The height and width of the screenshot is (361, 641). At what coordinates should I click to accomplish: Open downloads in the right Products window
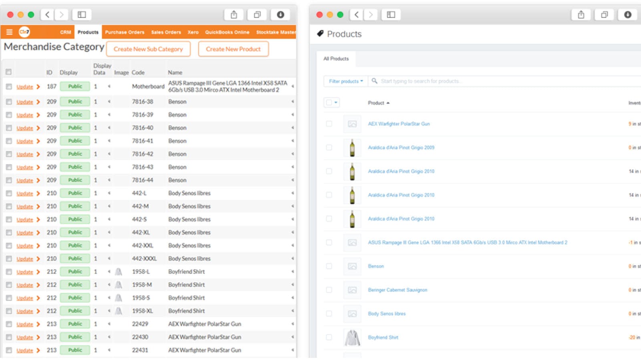(x=627, y=15)
